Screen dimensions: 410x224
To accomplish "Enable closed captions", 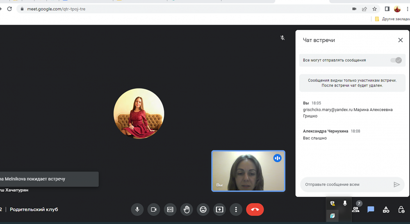I will point(170,210).
